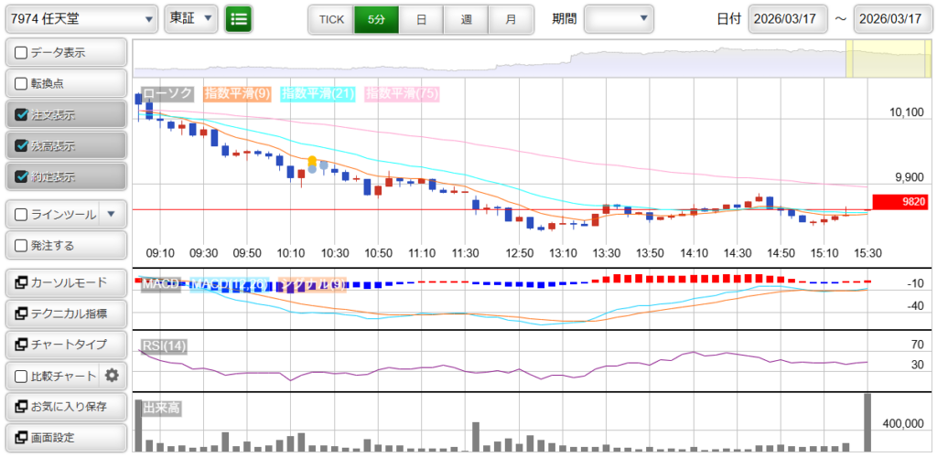This screenshot has height=457, width=937.
Task: Click the yellow order marker on chart
Action: click(313, 161)
